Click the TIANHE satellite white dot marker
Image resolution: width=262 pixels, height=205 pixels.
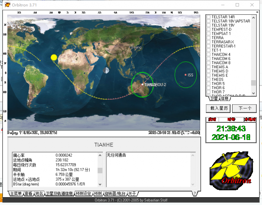(x=142, y=84)
